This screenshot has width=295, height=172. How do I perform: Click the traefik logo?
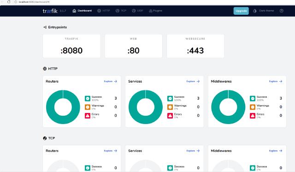pos(50,11)
